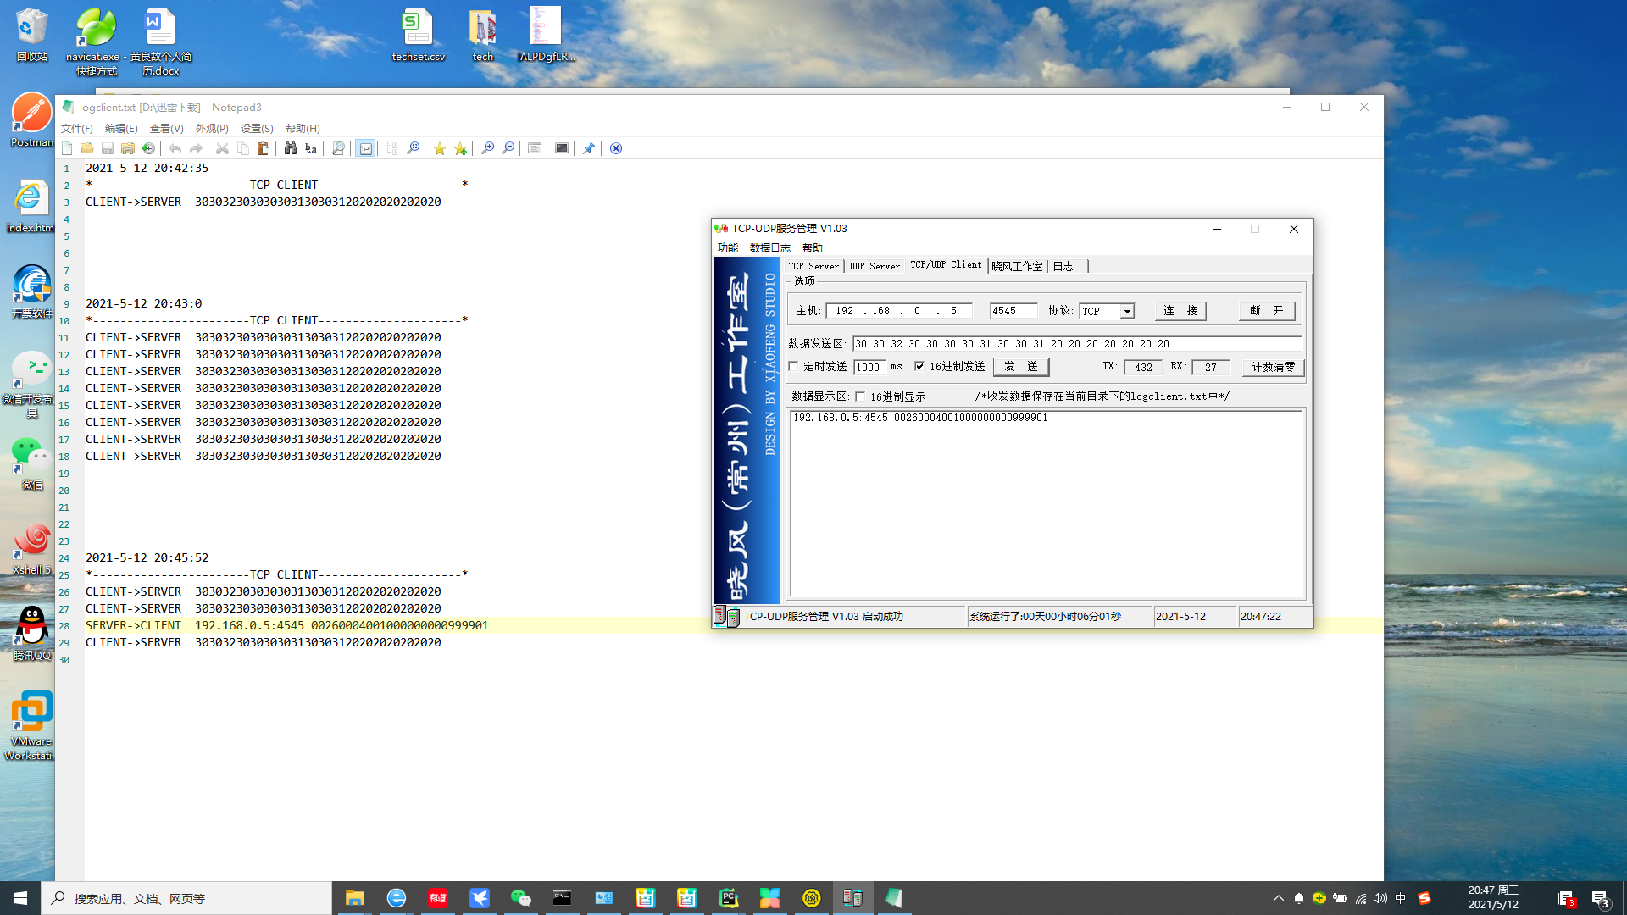
Task: Click the Paste clipboard icon
Action: (264, 148)
